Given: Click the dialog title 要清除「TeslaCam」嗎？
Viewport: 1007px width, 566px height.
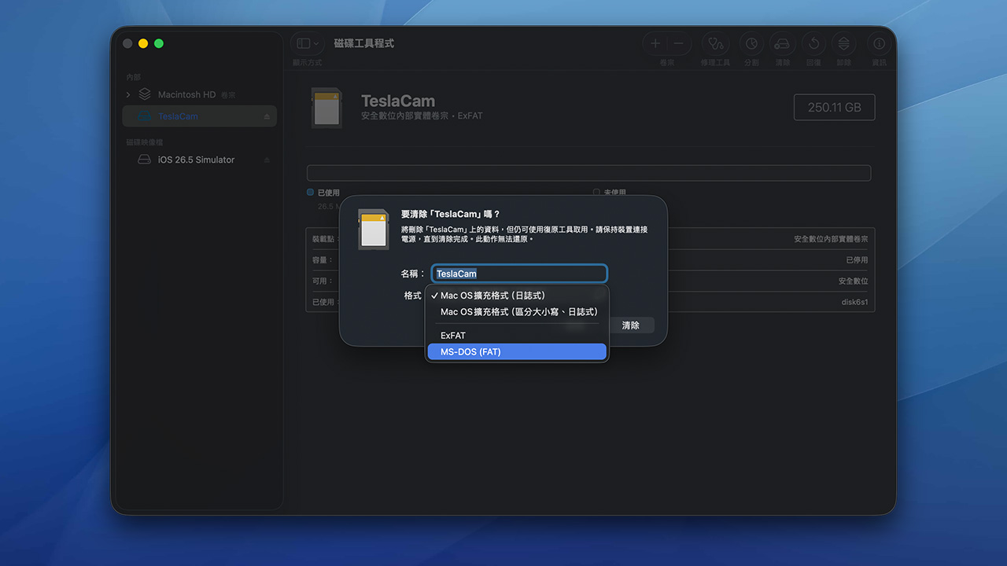Looking at the screenshot, I should [451, 214].
